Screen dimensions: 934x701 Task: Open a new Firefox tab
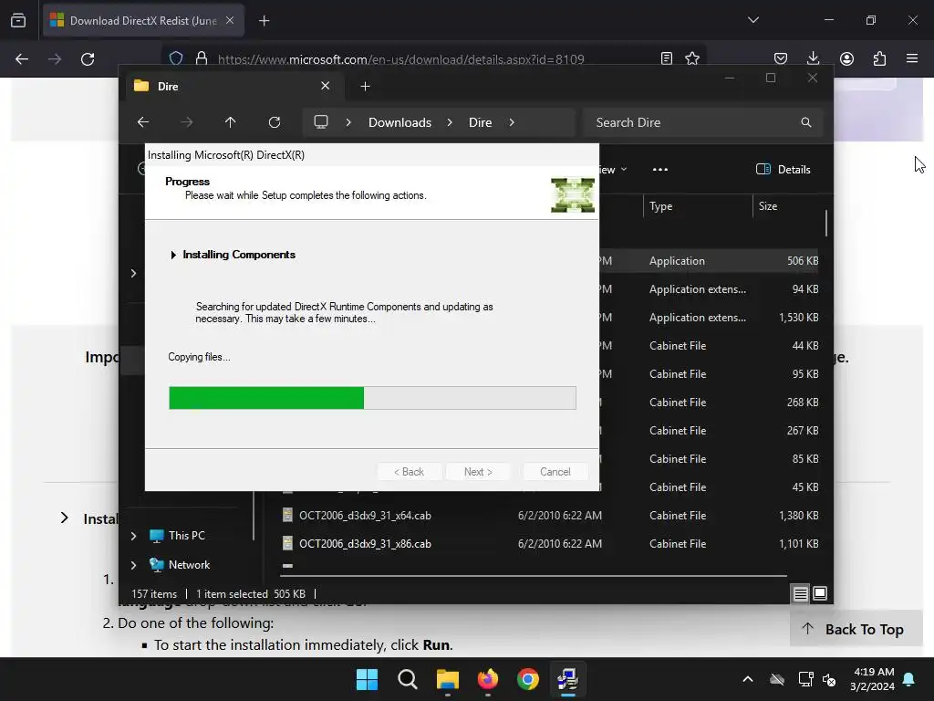coord(264,21)
